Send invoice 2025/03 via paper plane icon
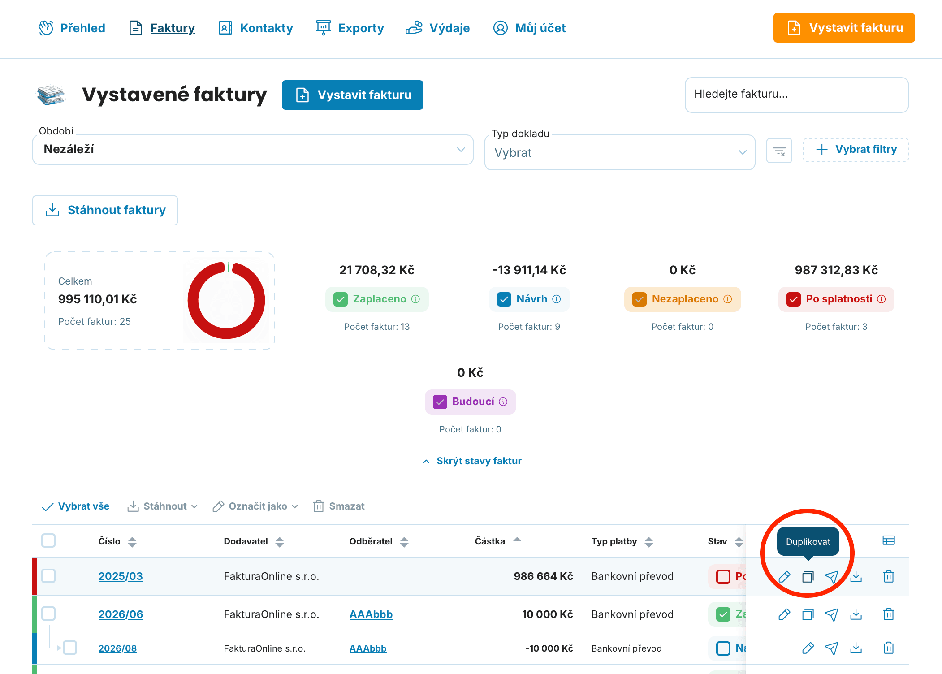The width and height of the screenshot is (942, 674). pos(832,576)
